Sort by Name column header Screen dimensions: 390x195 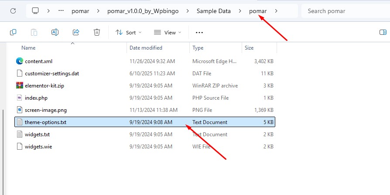28,47
